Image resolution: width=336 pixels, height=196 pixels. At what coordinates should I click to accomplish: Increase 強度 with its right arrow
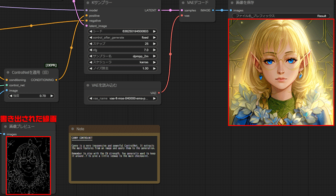click(x=52, y=96)
